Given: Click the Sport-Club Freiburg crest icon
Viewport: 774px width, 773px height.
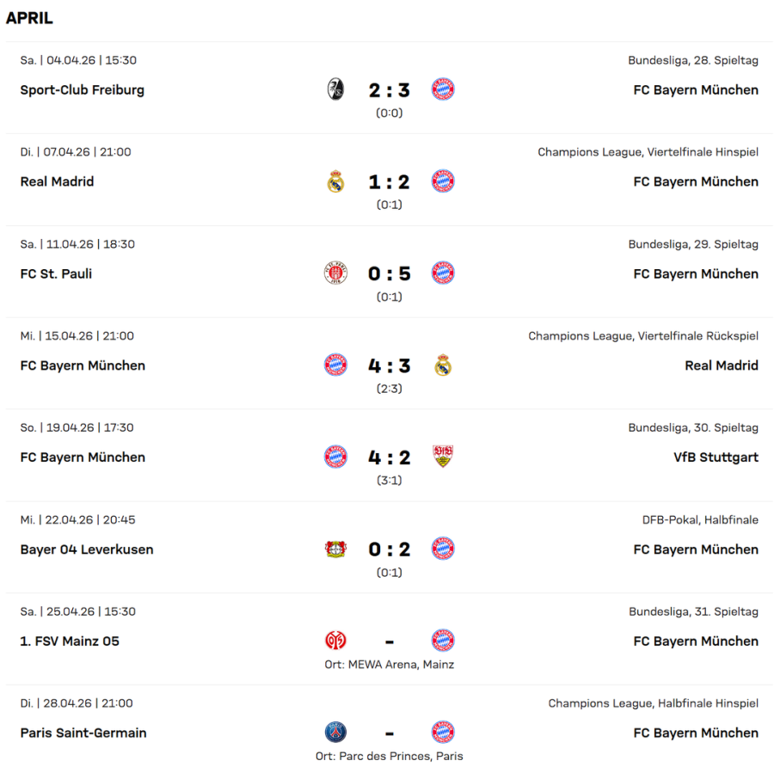Looking at the screenshot, I should [x=336, y=89].
